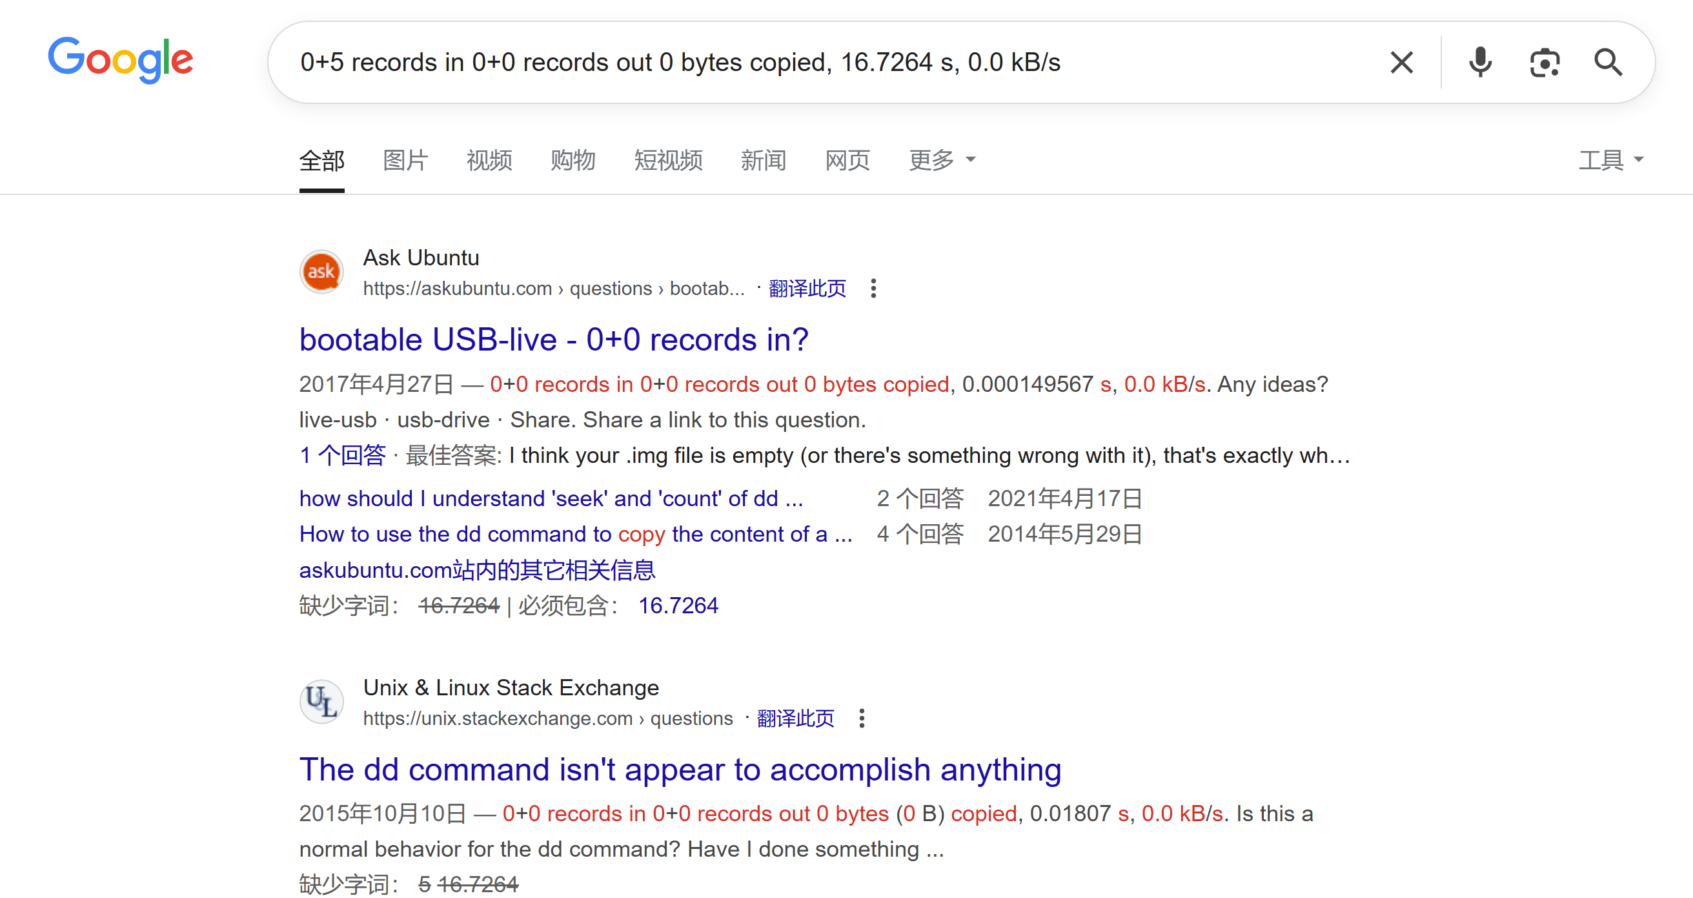Open askubuntu.com站内的其它相关信息 link
Screen dimensions: 1693x898
coord(477,570)
